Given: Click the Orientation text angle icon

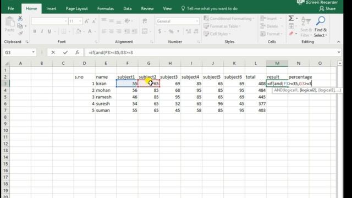Looking at the screenshot, I should click(128, 21).
